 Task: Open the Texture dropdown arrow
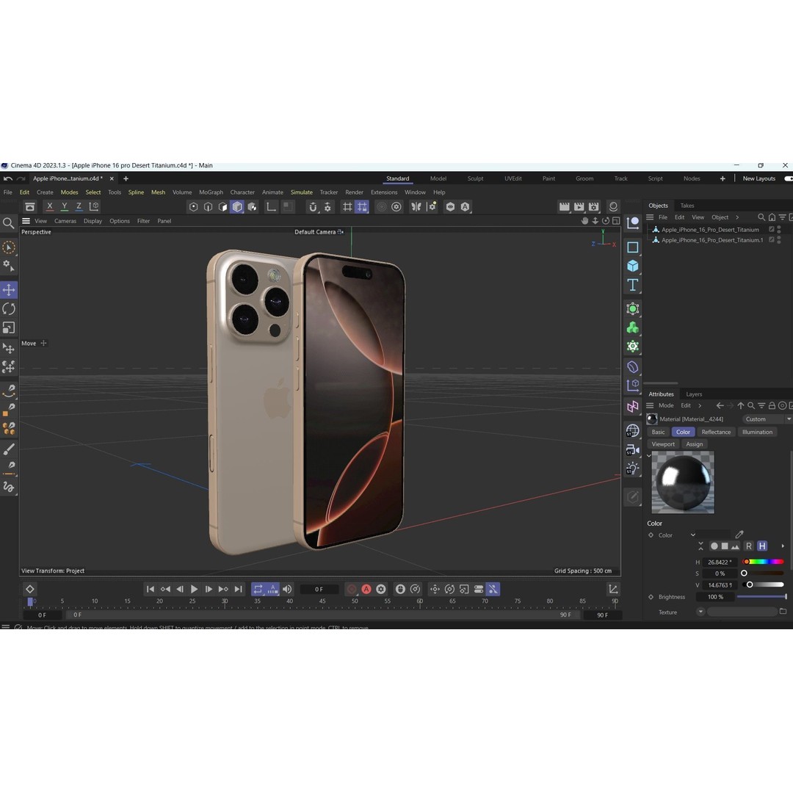tap(700, 612)
